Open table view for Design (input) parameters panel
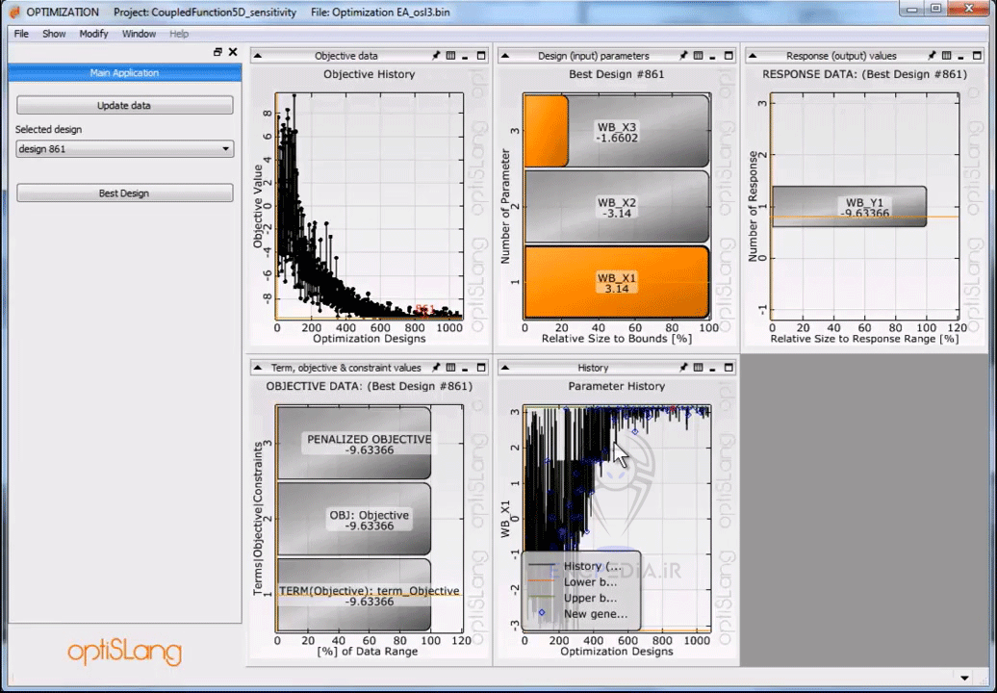This screenshot has width=997, height=693. (698, 56)
